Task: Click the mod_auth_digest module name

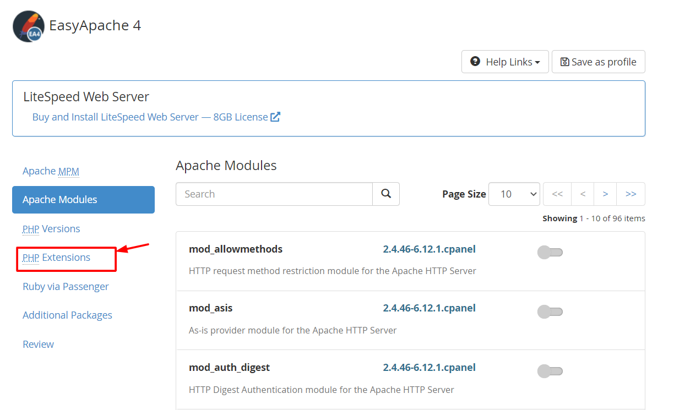Action: pyautogui.click(x=230, y=368)
